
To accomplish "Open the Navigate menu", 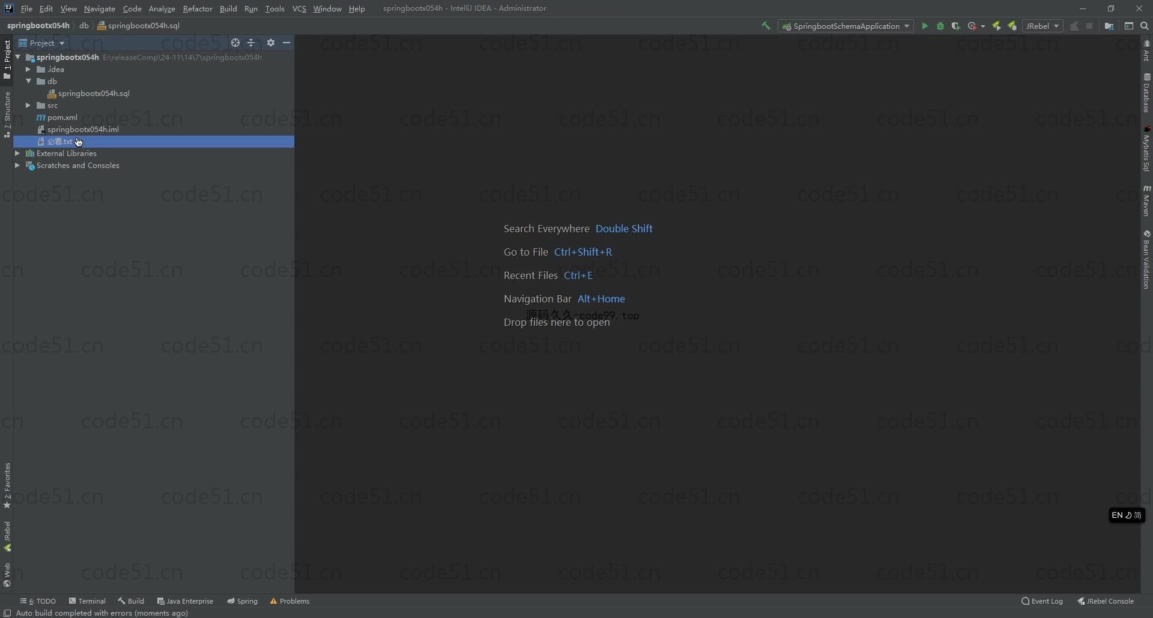I will [x=100, y=8].
